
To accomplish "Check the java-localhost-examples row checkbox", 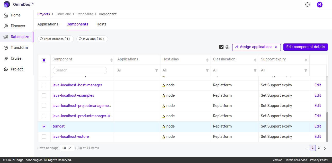I will click(x=44, y=95).
